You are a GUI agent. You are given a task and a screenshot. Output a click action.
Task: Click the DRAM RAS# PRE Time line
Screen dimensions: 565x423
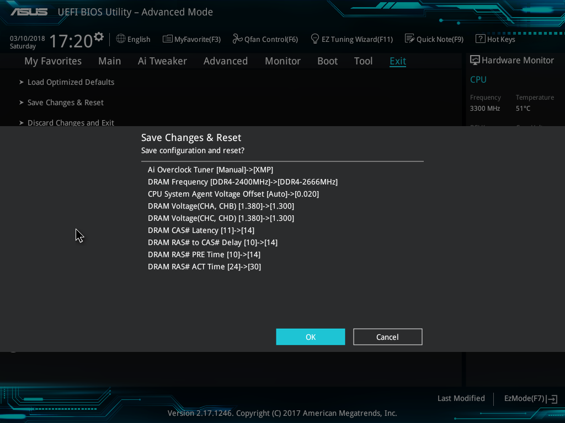click(204, 254)
